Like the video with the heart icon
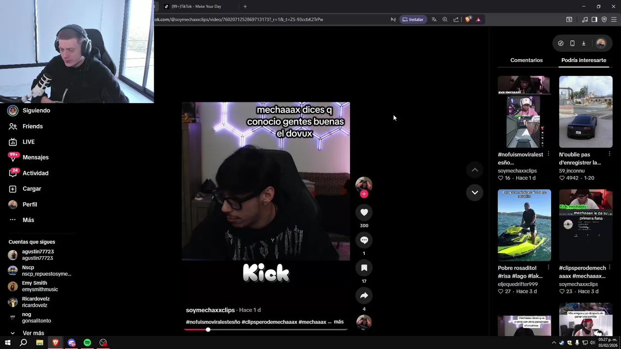Image resolution: width=621 pixels, height=349 pixels. point(364,212)
